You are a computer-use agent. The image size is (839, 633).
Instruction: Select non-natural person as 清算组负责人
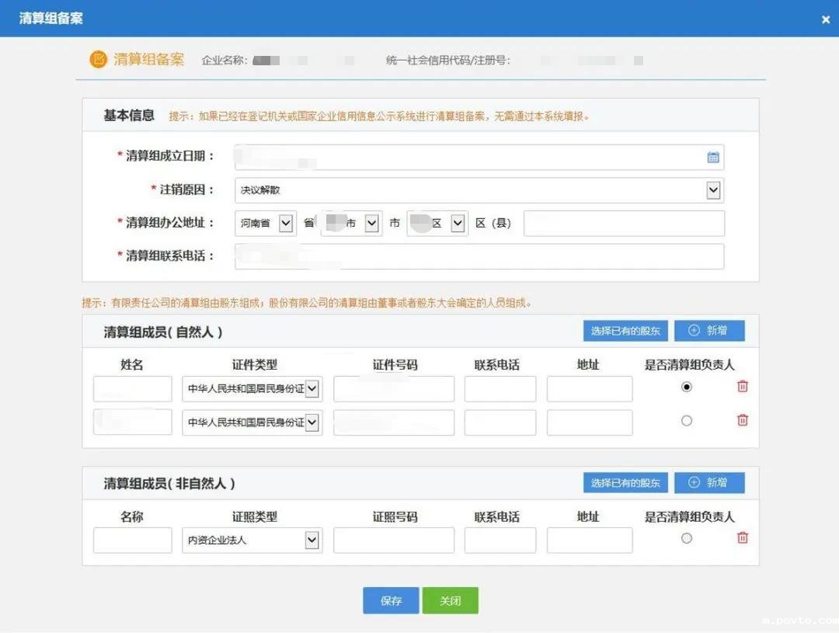(686, 537)
